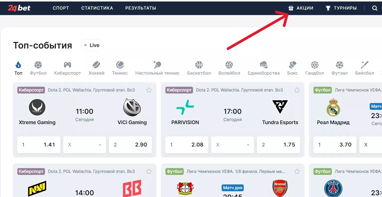The width and height of the screenshot is (382, 197).
Task: Go to the Результаты menu item
Action: (x=141, y=8)
